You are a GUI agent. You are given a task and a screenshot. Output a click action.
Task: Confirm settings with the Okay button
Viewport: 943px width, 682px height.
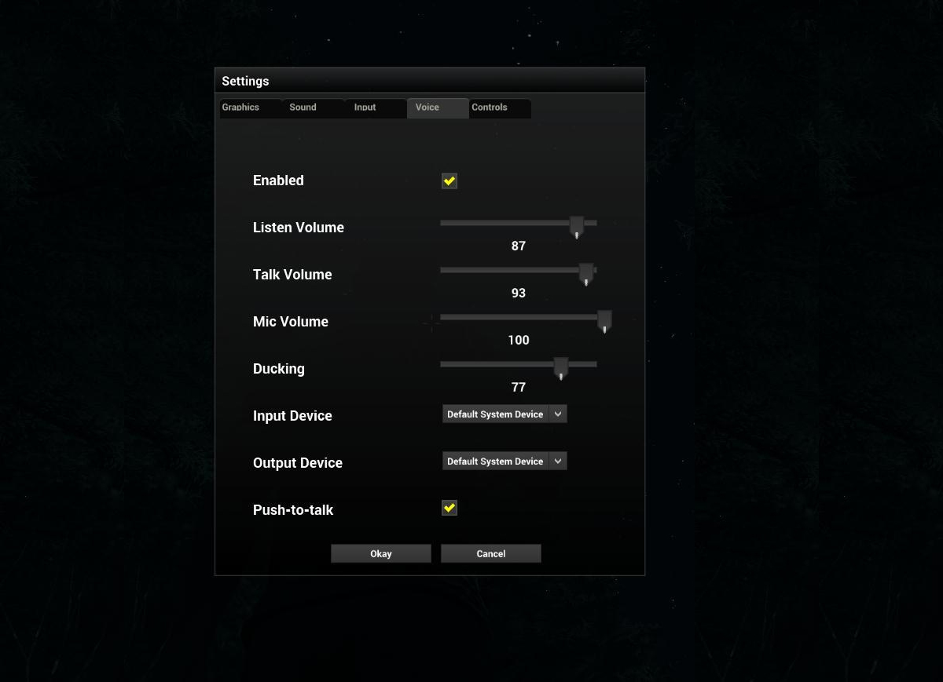(x=381, y=553)
